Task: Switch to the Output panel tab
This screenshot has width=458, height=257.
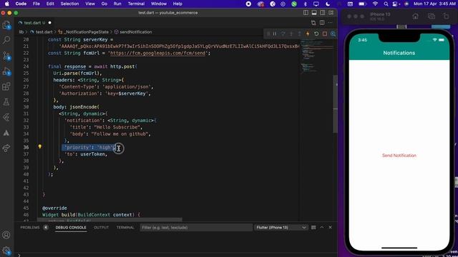Action: pos(101,227)
